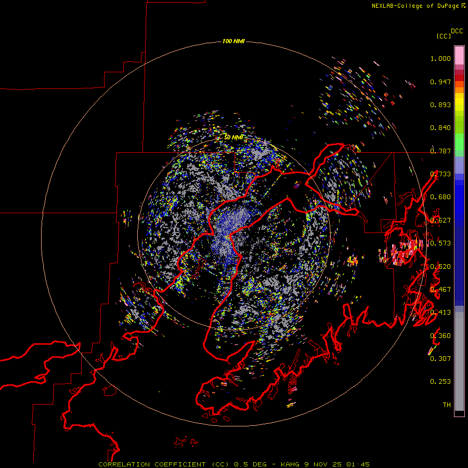The width and height of the screenshot is (468, 468).
Task: Click the 0.520 scale value
Action: (440, 267)
